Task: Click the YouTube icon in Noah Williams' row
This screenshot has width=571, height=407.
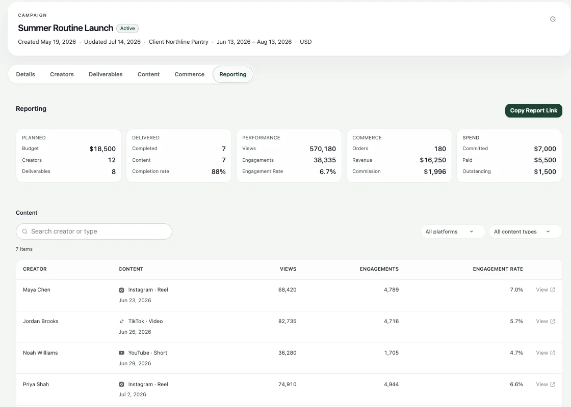Action: click(121, 353)
